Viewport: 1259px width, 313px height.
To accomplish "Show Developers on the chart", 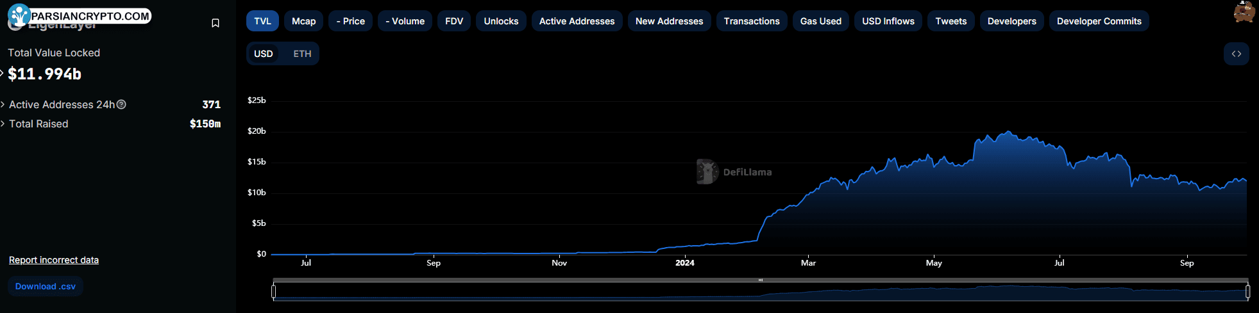I will click(1012, 21).
